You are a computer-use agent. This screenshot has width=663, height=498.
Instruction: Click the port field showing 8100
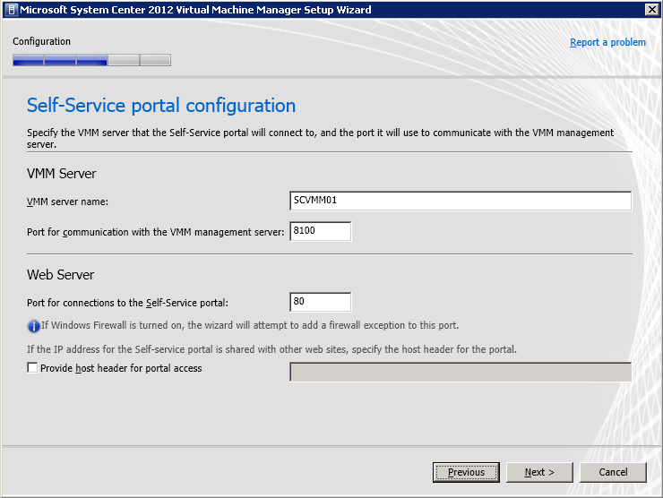coord(321,232)
